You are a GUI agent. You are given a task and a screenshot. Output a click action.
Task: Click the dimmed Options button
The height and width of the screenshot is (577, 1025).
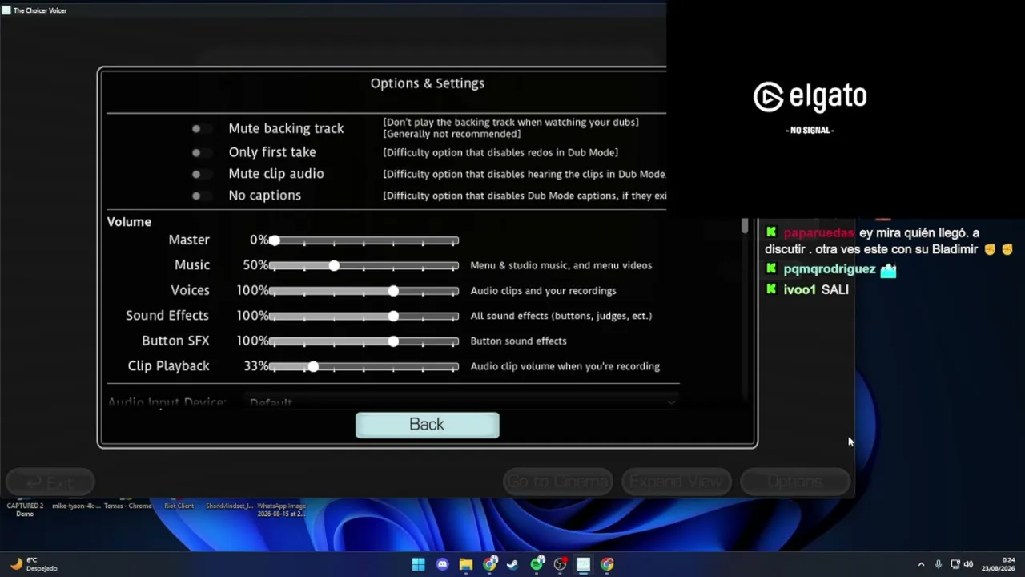(794, 482)
